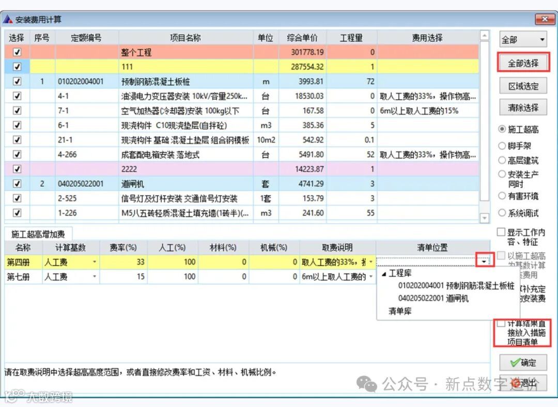
Task: Uncheck the checkbox for row 2222
Action: (17, 168)
